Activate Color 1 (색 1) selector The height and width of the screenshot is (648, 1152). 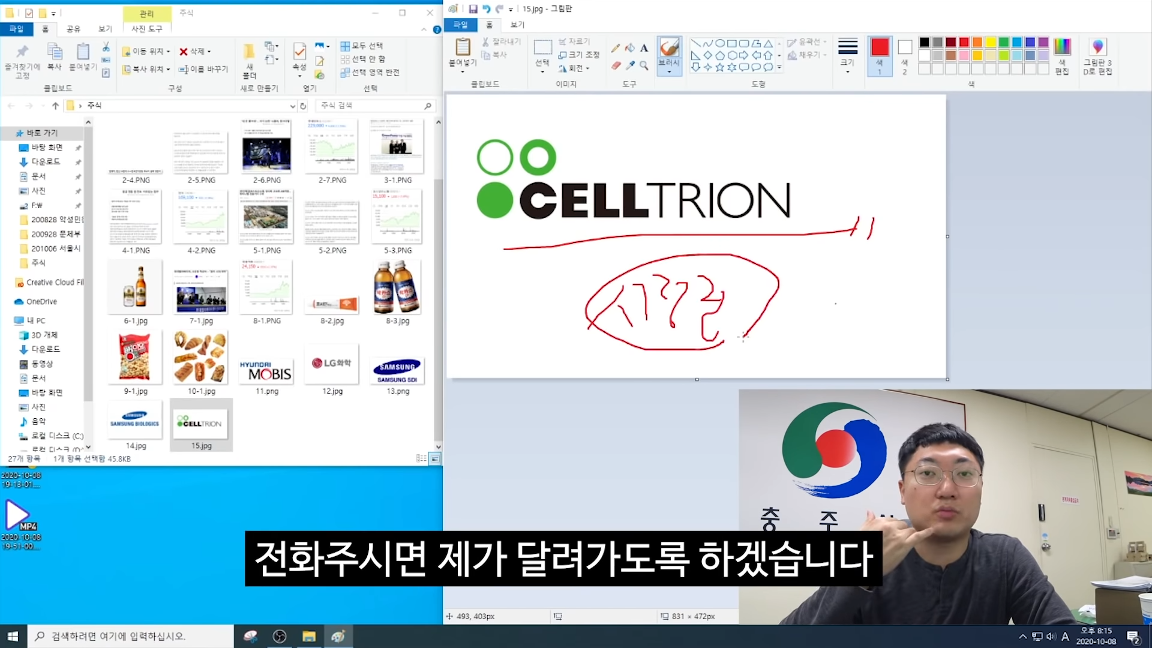[x=880, y=56]
